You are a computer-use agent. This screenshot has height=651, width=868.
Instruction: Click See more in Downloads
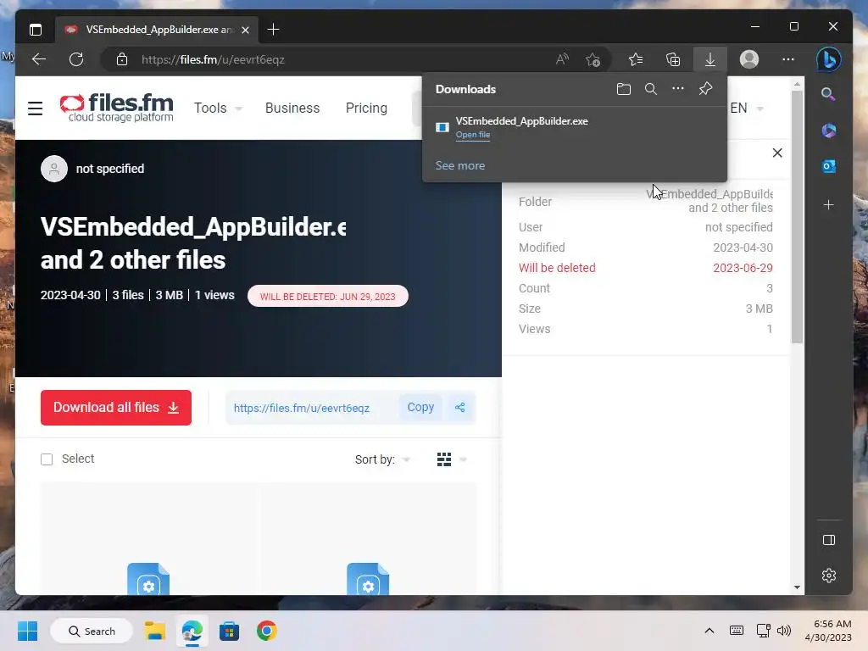460,165
